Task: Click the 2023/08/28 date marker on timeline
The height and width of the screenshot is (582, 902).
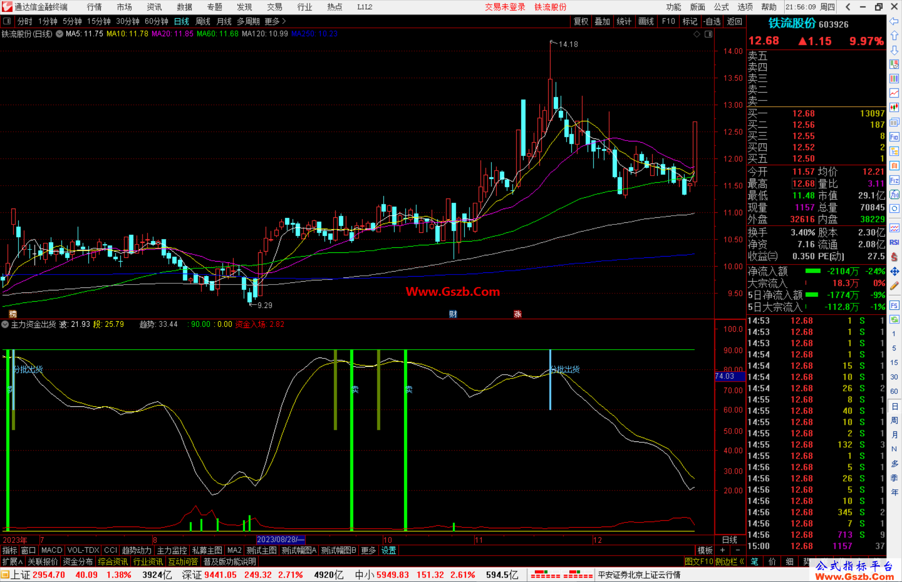Action: click(281, 539)
